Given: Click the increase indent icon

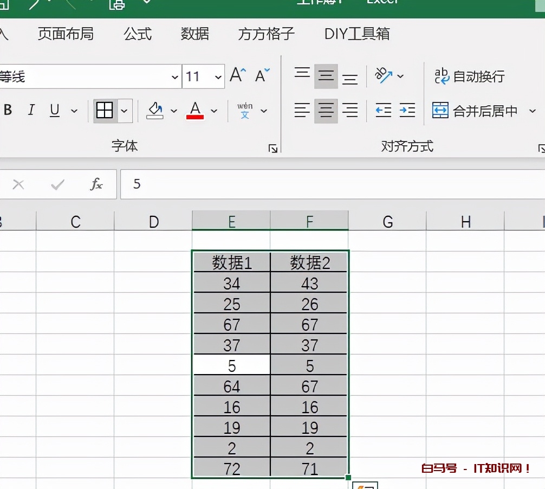Looking at the screenshot, I should click(407, 111).
